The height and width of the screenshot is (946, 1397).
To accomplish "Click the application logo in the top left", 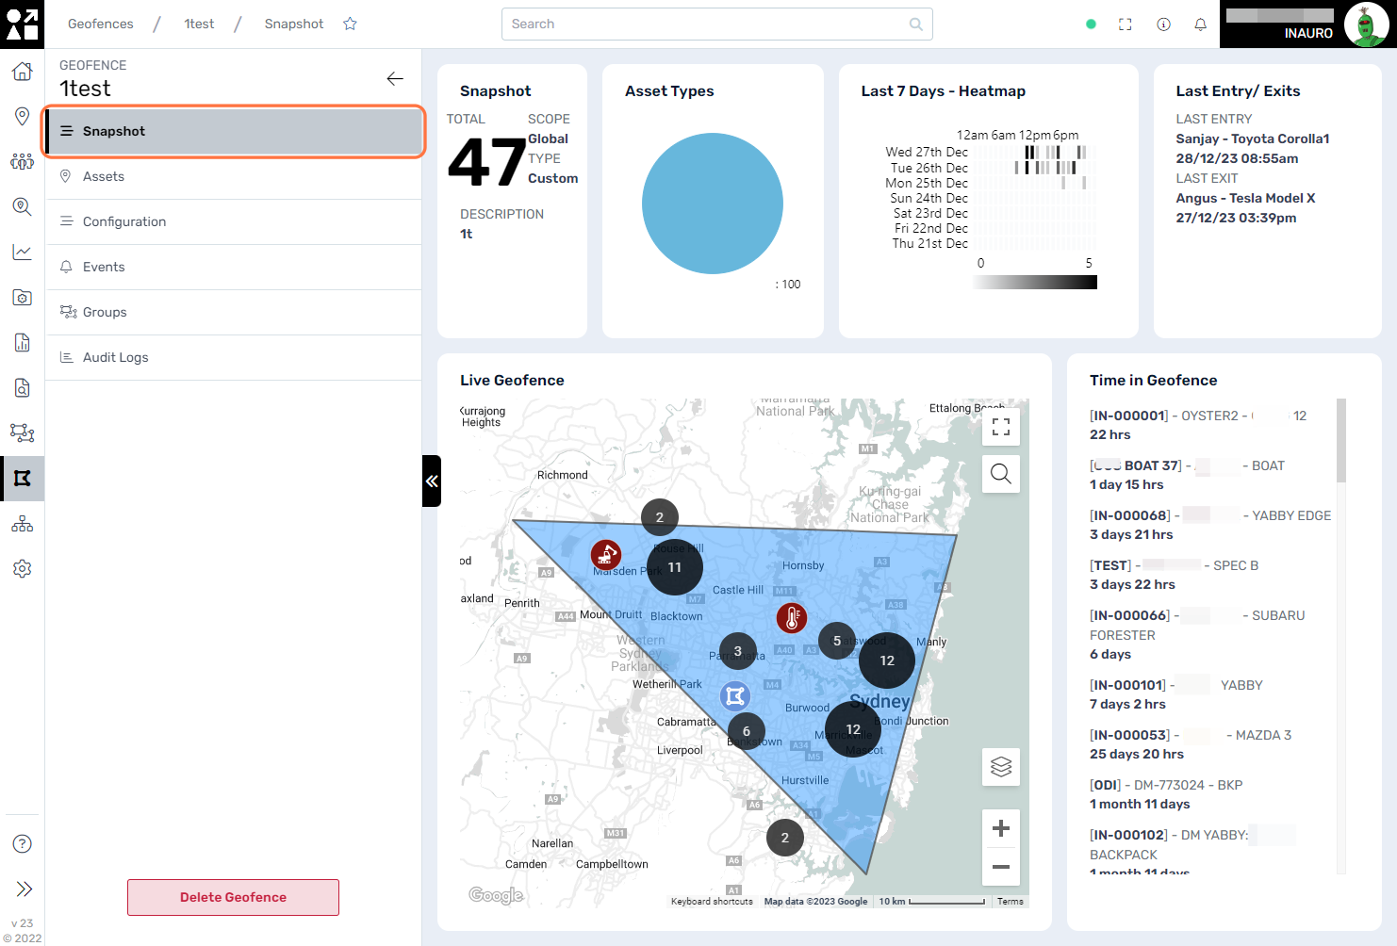I will [x=22, y=24].
